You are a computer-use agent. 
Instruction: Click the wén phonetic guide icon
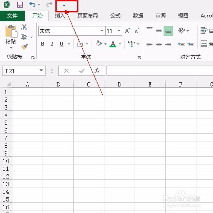131,44
